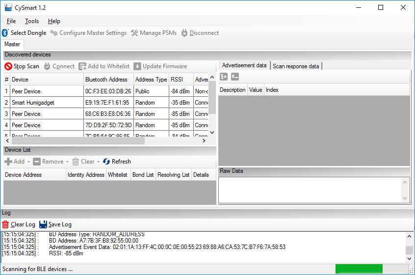Clear the log with the trash icon
The image size is (415, 275).
click(5, 224)
